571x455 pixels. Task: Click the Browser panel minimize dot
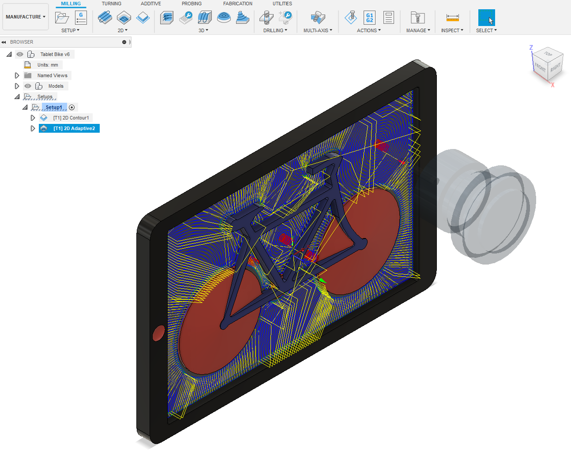124,42
